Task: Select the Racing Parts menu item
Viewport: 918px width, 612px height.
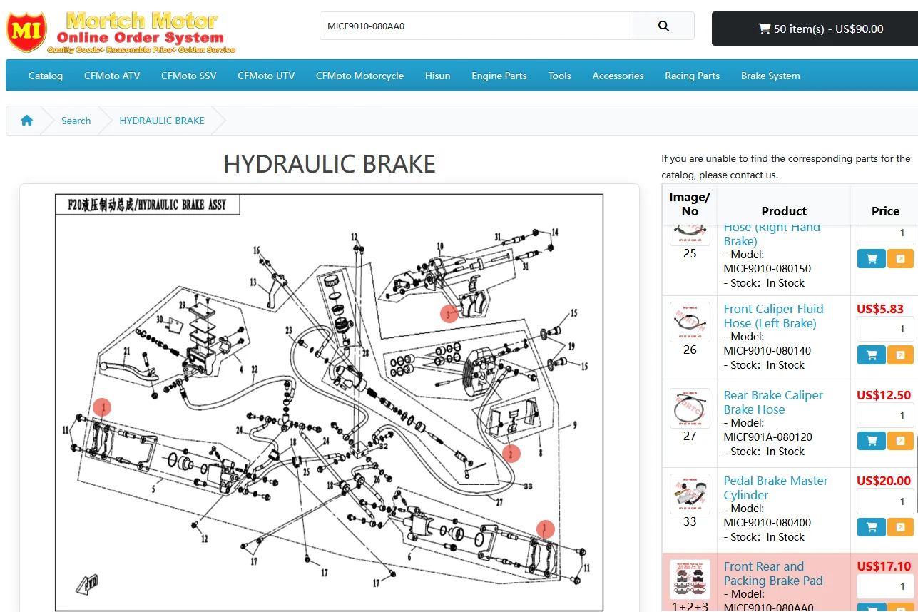Action: [692, 76]
